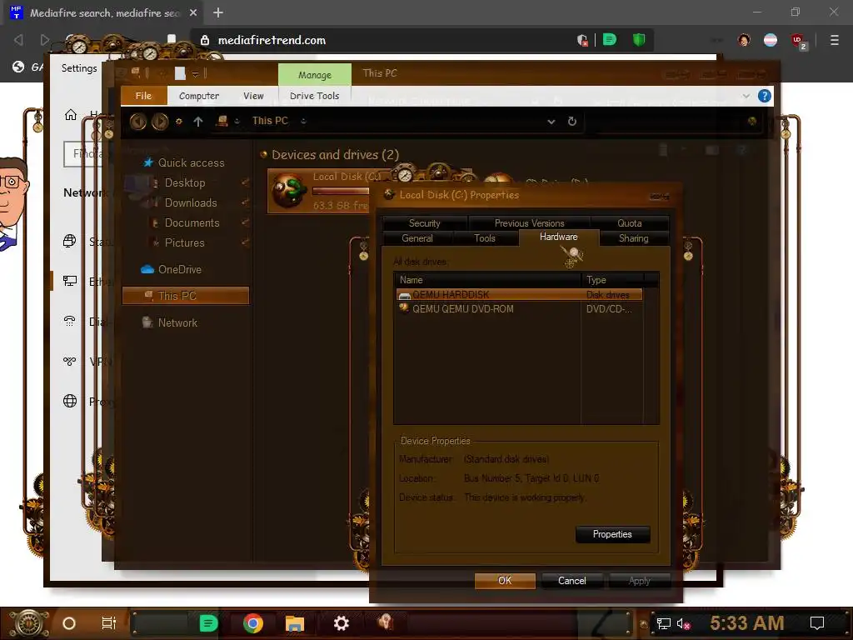Click the Settings window Home icon

[x=71, y=115]
